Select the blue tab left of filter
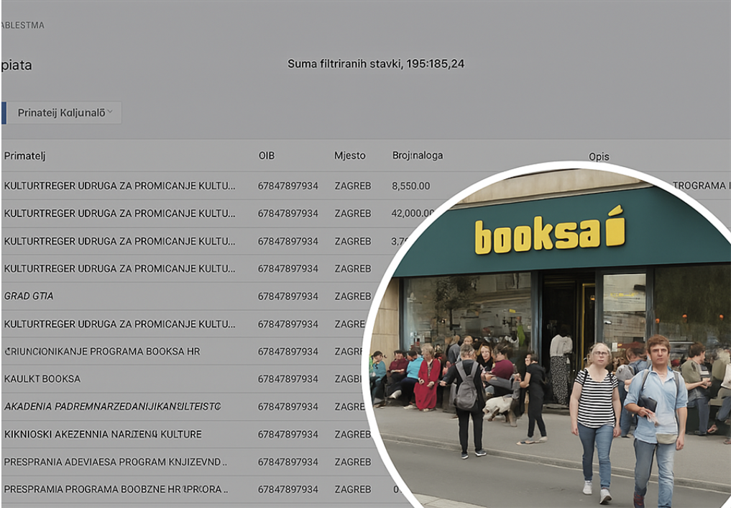 [4, 113]
